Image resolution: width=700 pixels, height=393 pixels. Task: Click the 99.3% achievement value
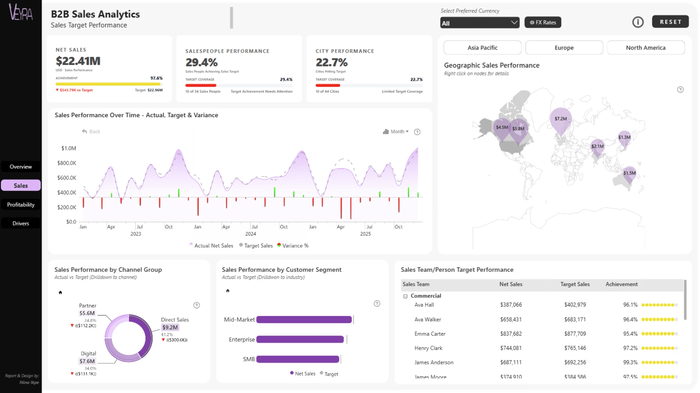(630, 362)
